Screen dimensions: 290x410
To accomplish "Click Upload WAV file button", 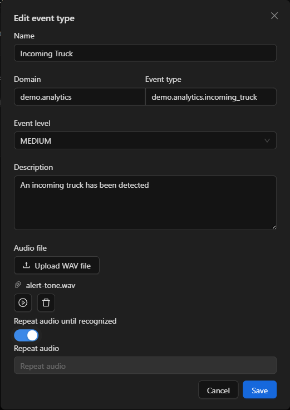I will (x=57, y=265).
